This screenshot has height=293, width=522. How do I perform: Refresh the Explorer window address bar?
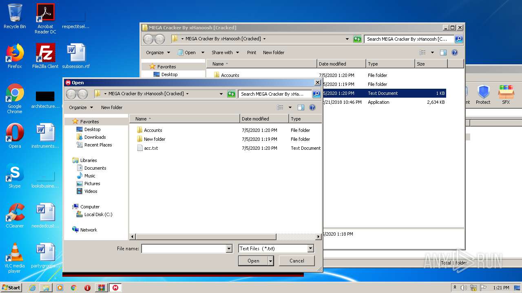click(357, 39)
